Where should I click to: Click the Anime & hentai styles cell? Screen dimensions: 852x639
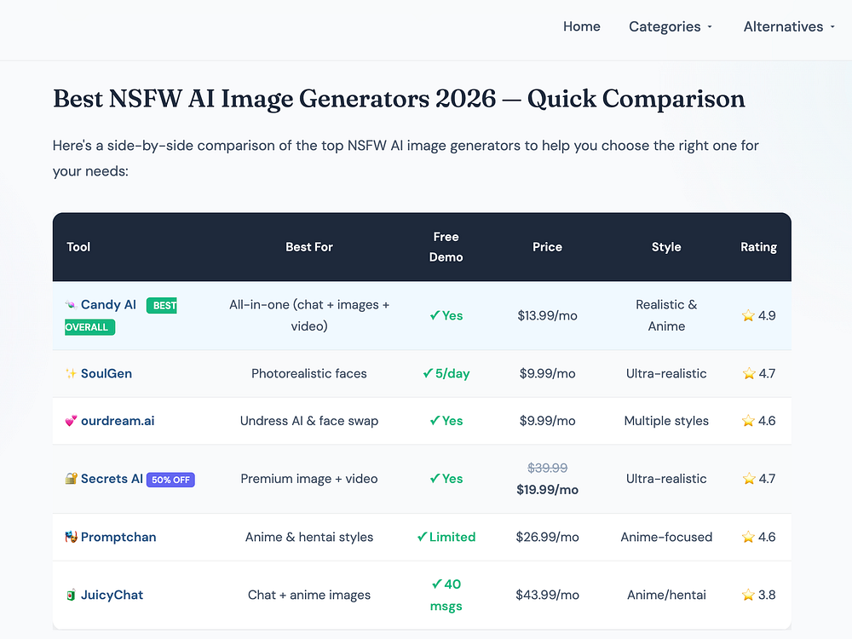tap(309, 537)
